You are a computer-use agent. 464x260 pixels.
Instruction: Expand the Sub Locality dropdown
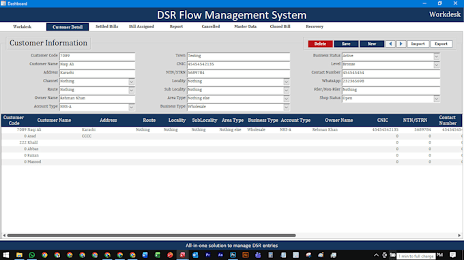pyautogui.click(x=286, y=90)
